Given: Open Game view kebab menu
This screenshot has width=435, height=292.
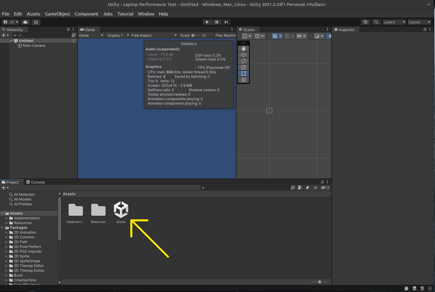Looking at the screenshot, I should (x=232, y=29).
